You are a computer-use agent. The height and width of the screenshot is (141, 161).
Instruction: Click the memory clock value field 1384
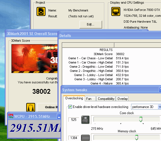(74, 138)
